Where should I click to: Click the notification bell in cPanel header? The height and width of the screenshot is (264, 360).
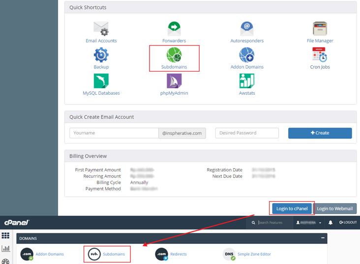(330, 222)
